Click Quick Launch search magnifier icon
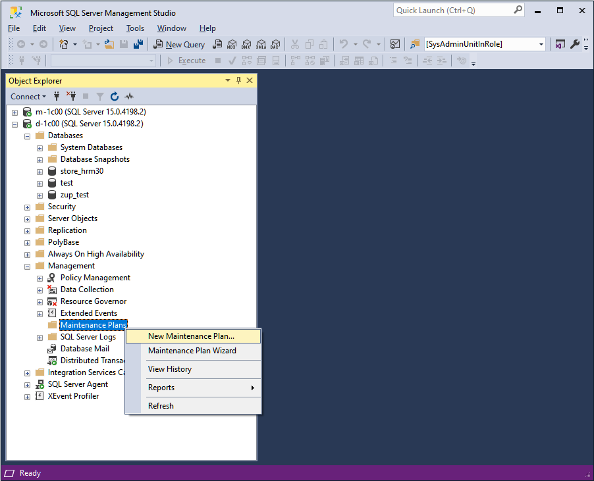 click(x=518, y=11)
